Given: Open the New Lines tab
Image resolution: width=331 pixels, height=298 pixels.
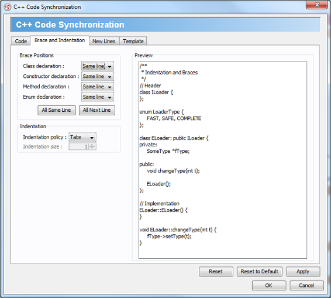Looking at the screenshot, I should (104, 41).
